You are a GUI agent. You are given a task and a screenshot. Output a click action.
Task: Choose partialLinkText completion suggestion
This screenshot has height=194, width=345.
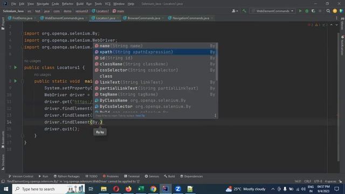[x=155, y=88]
